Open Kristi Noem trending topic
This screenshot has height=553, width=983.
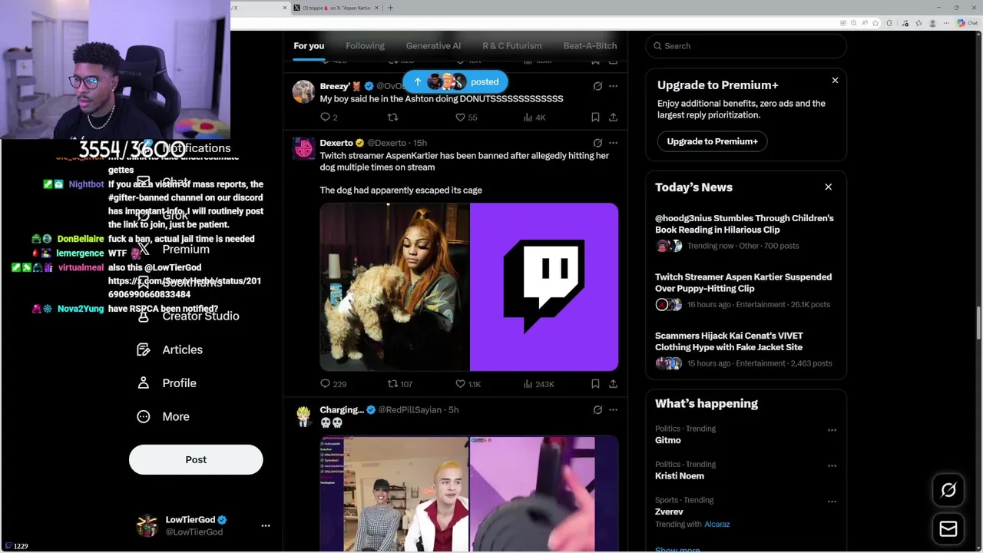(679, 475)
